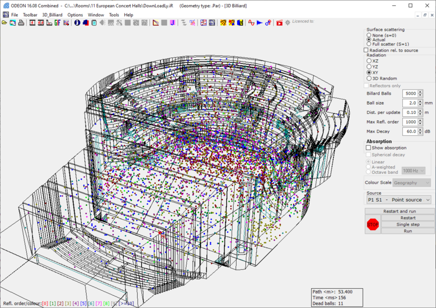Click the blue play arrow toolbar icon
This screenshot has height=308, width=436.
[259, 23]
